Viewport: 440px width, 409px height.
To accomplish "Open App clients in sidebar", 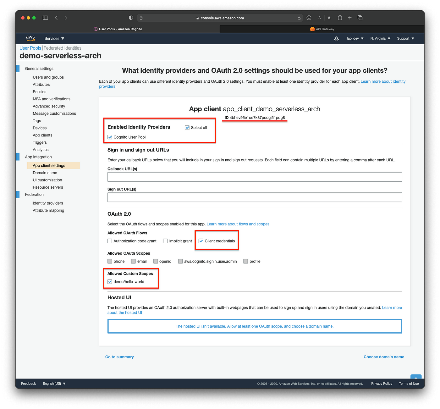I will (43, 135).
